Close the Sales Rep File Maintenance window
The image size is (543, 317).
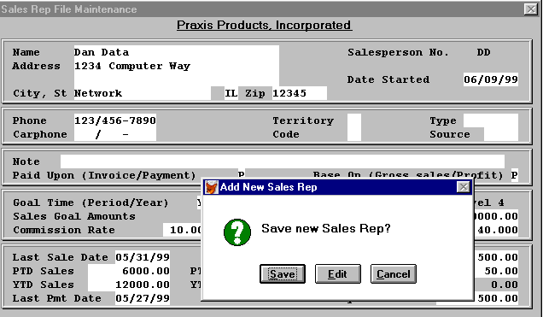click(530, 9)
